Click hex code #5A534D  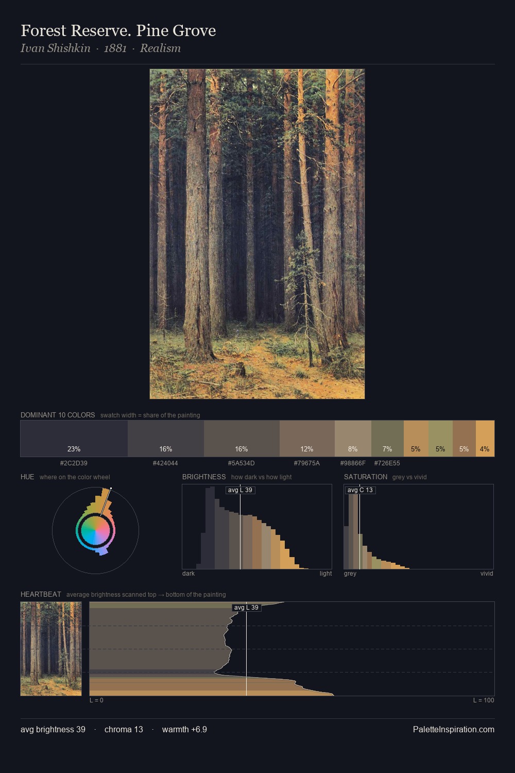pos(242,463)
